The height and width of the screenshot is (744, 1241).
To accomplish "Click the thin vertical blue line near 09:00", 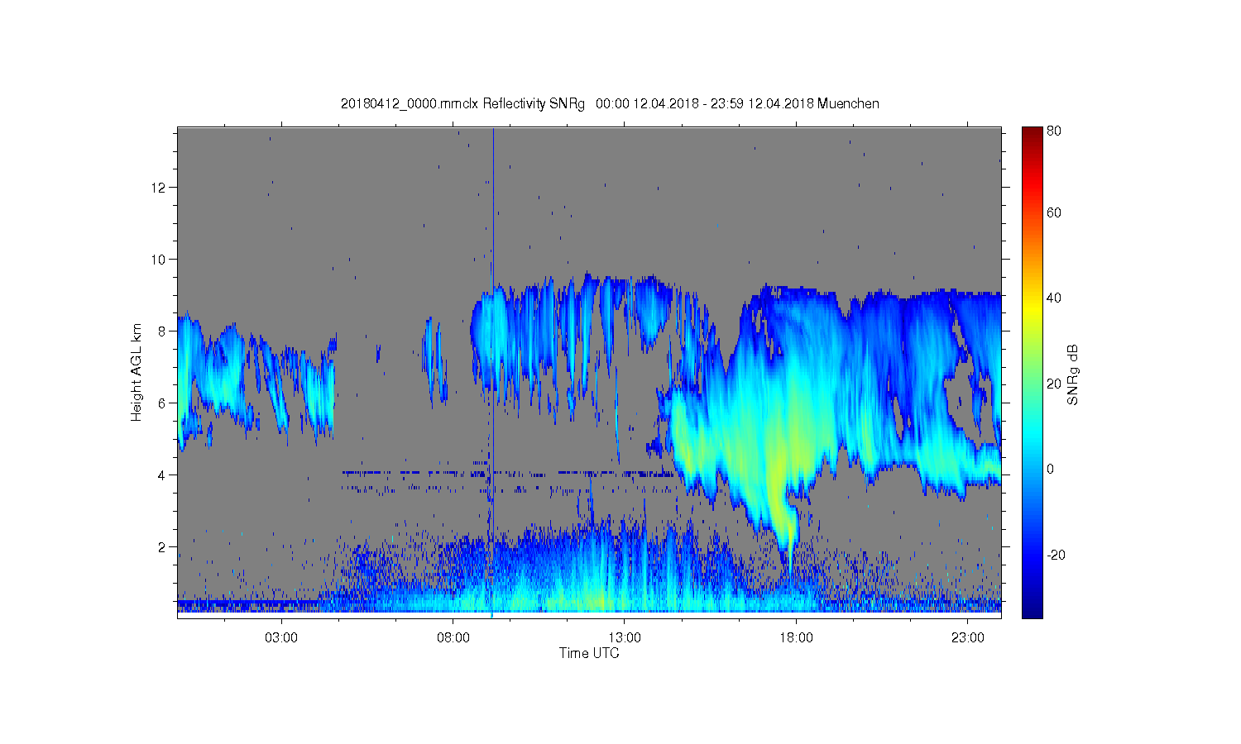I will click(493, 372).
